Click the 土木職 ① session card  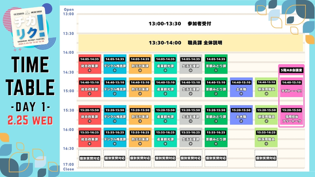[241, 87]
